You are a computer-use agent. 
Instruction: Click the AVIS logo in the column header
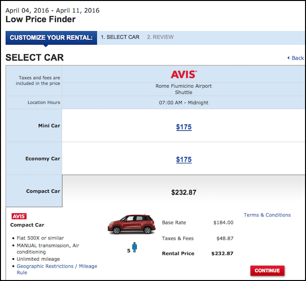pos(184,74)
